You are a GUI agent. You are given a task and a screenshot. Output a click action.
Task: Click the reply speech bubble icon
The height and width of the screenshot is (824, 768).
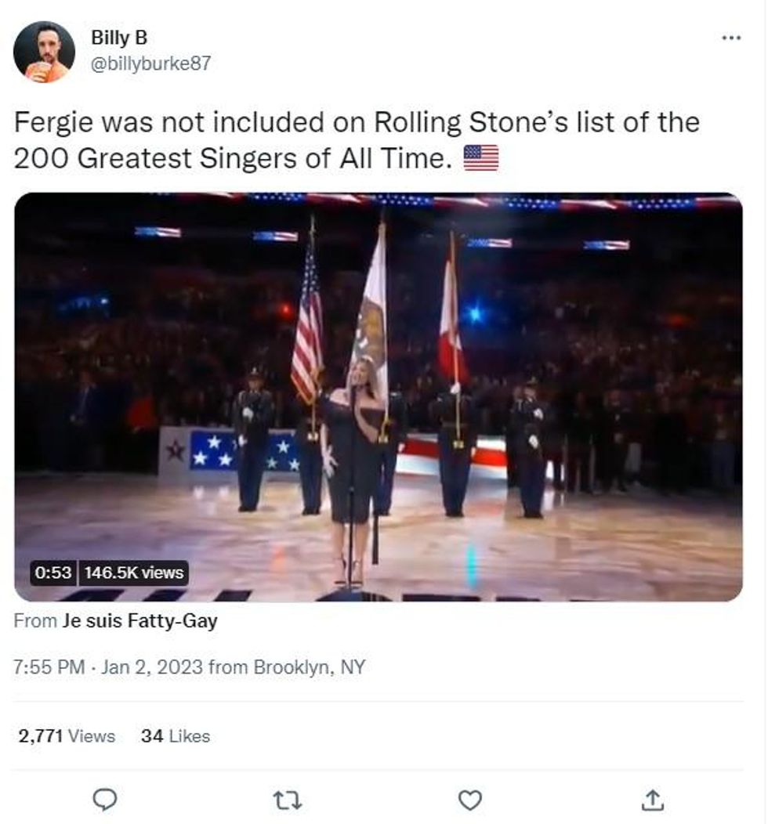point(105,800)
